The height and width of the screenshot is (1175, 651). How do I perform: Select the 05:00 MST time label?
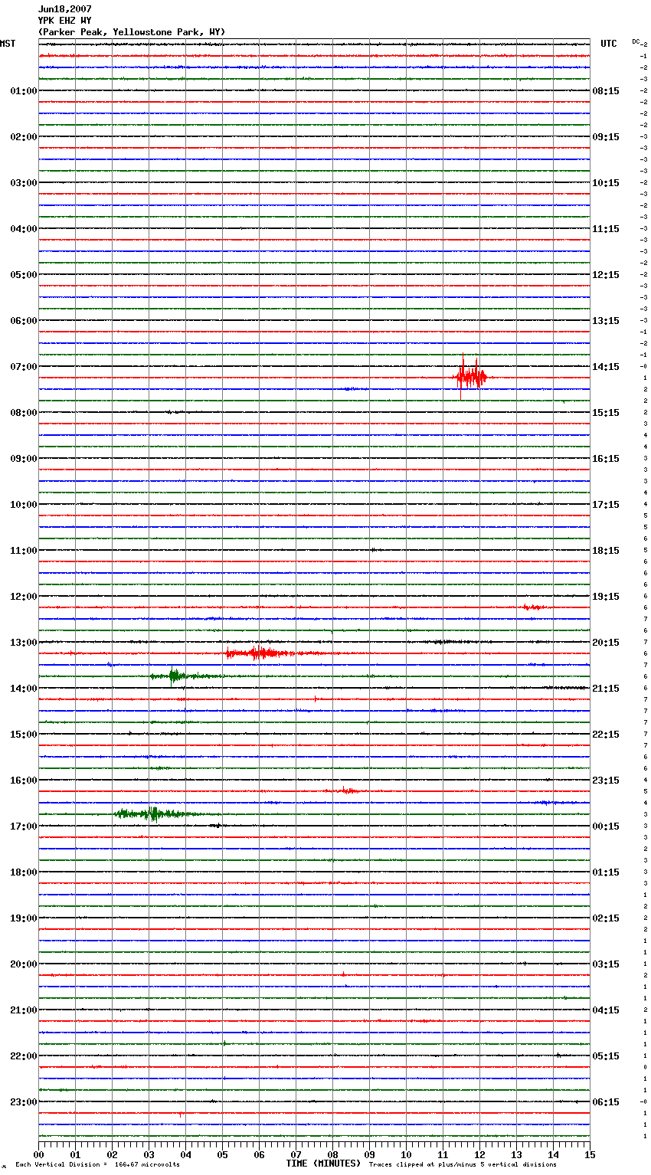[24, 275]
